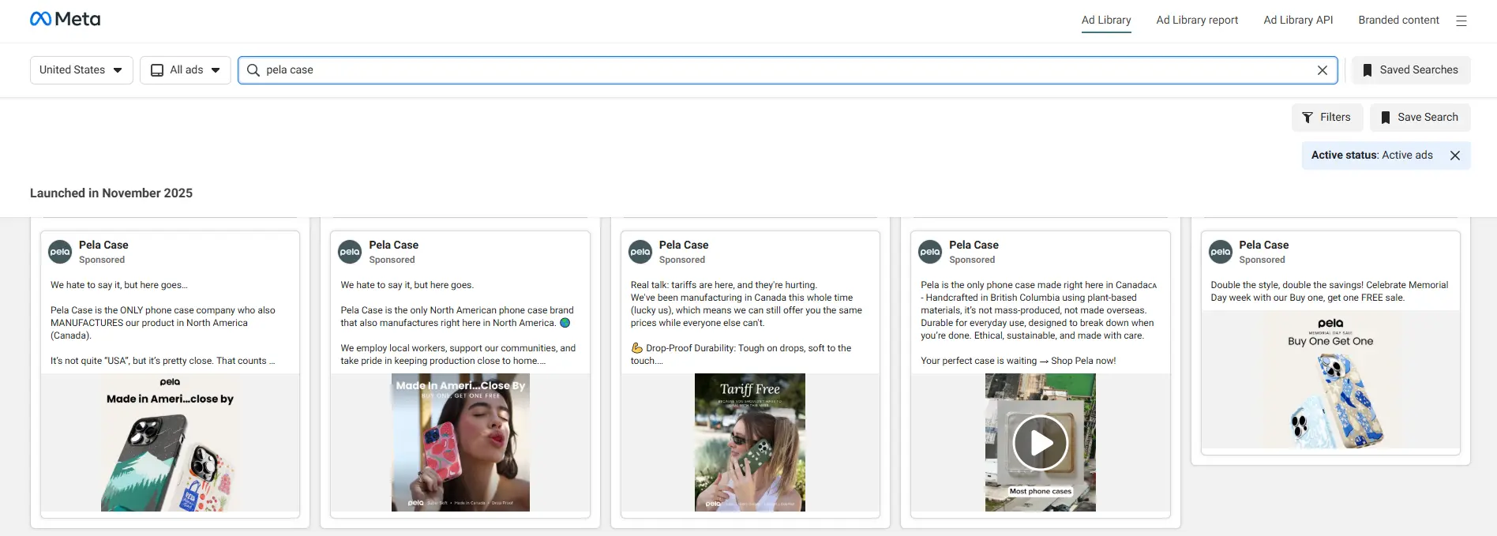Click the Save Search bookmark icon

pos(1386,118)
